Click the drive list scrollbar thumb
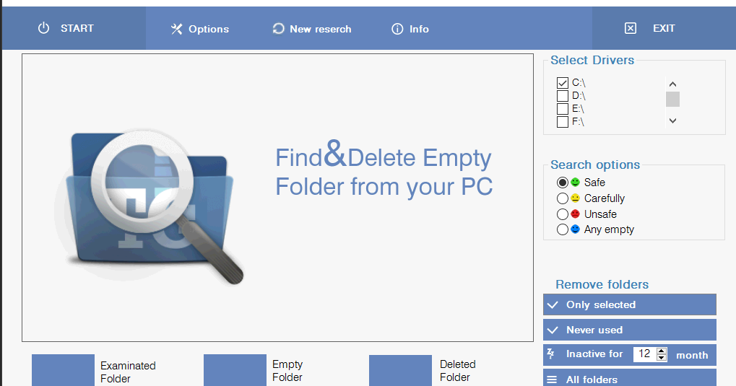736x386 pixels. click(x=672, y=99)
